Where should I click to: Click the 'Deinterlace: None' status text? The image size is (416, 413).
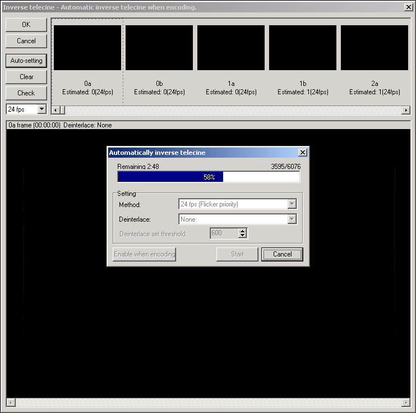(87, 125)
